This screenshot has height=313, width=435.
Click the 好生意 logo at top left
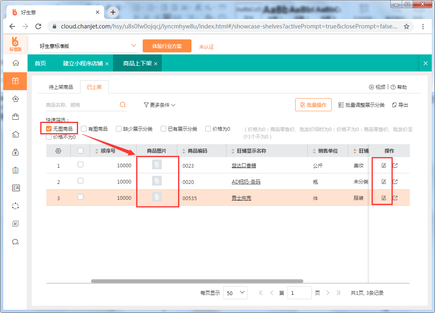point(15,44)
